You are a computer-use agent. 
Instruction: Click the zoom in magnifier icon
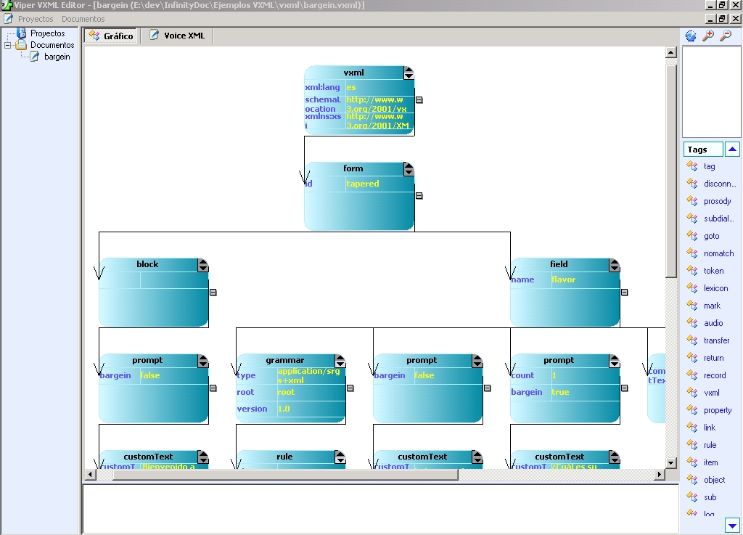(x=708, y=36)
